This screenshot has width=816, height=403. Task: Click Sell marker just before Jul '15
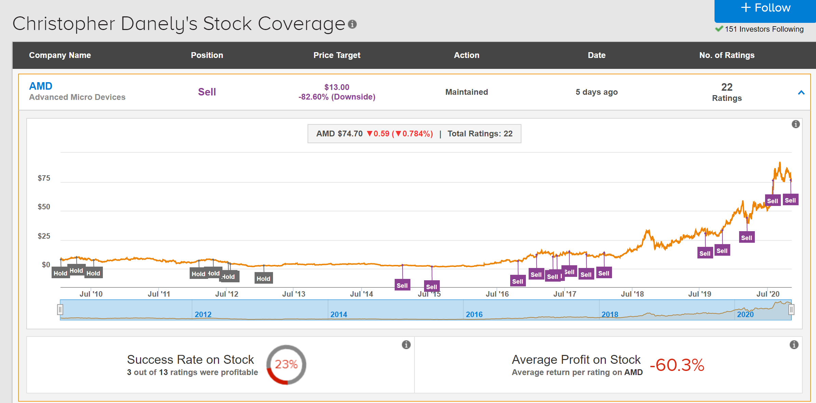point(402,285)
